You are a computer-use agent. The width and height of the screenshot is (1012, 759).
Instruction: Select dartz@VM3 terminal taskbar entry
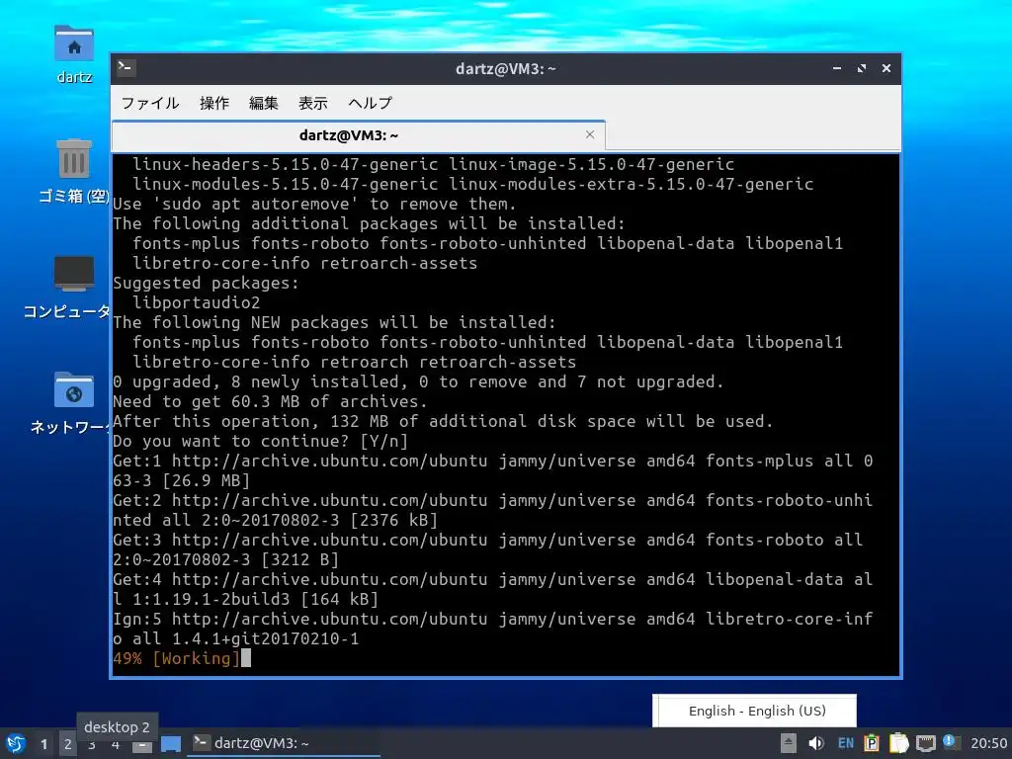click(x=284, y=743)
